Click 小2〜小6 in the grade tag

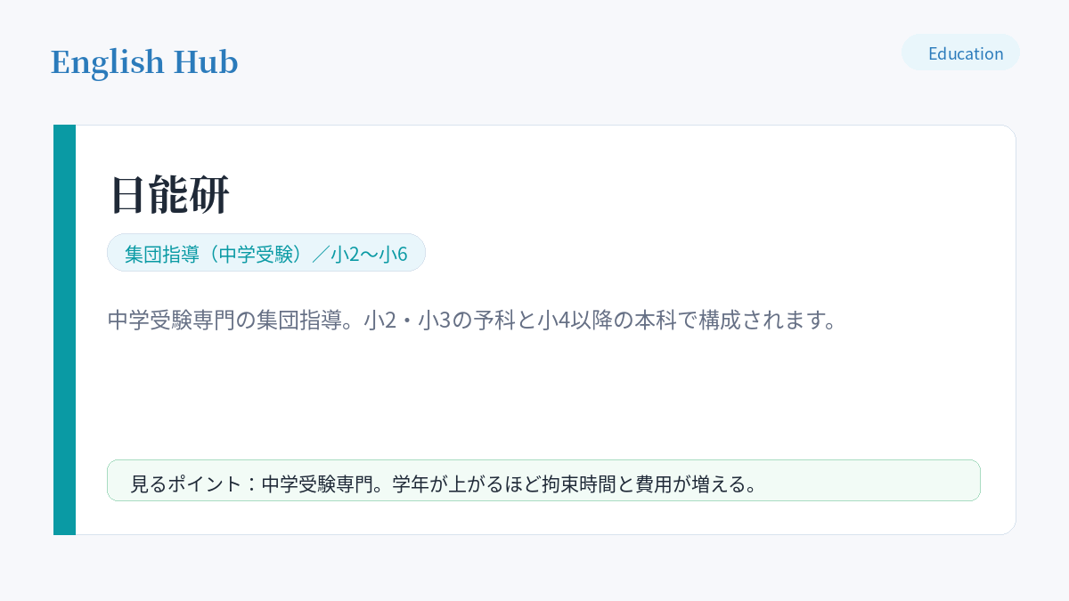[369, 254]
